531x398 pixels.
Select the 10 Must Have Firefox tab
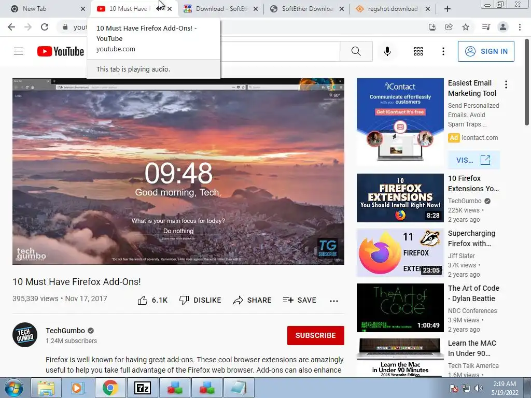pyautogui.click(x=128, y=9)
